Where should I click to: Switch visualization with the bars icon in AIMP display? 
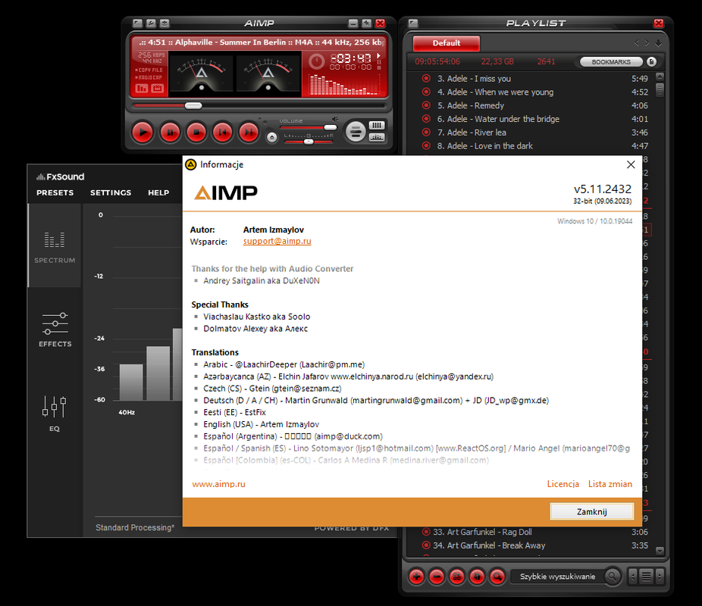tap(142, 89)
